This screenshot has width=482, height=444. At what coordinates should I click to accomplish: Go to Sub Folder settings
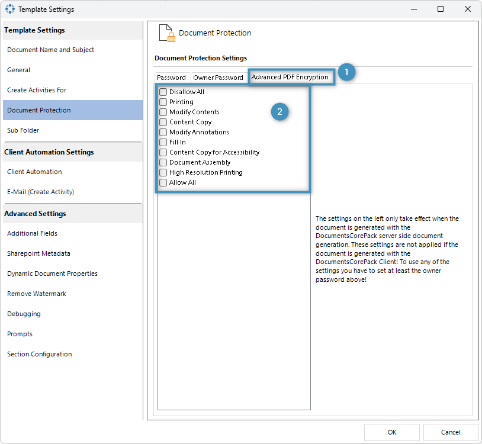[73, 130]
